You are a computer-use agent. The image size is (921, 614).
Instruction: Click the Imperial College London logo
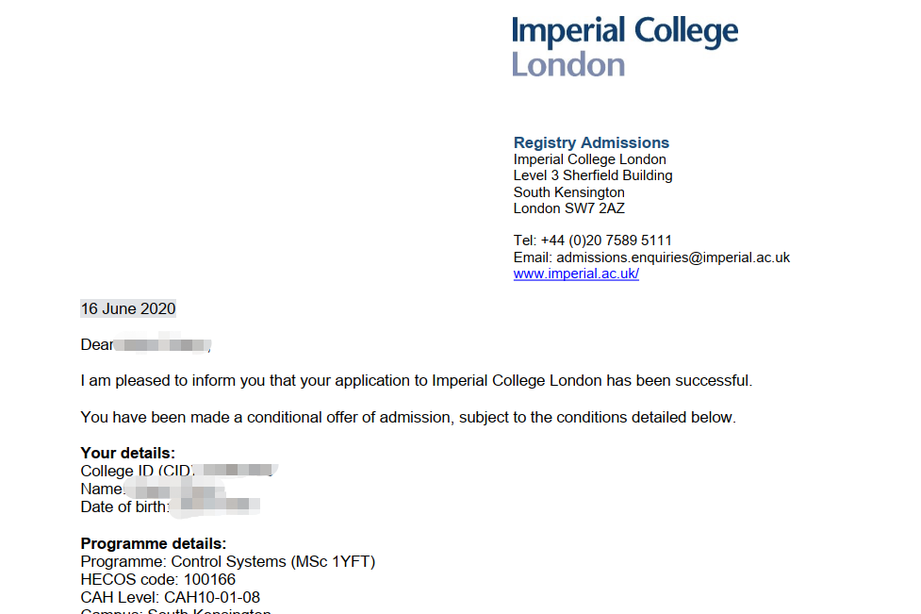(x=624, y=46)
